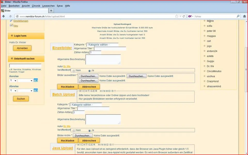Click Hochladen under Batch Upload
The height and width of the screenshot is (155, 248).
[67, 141]
